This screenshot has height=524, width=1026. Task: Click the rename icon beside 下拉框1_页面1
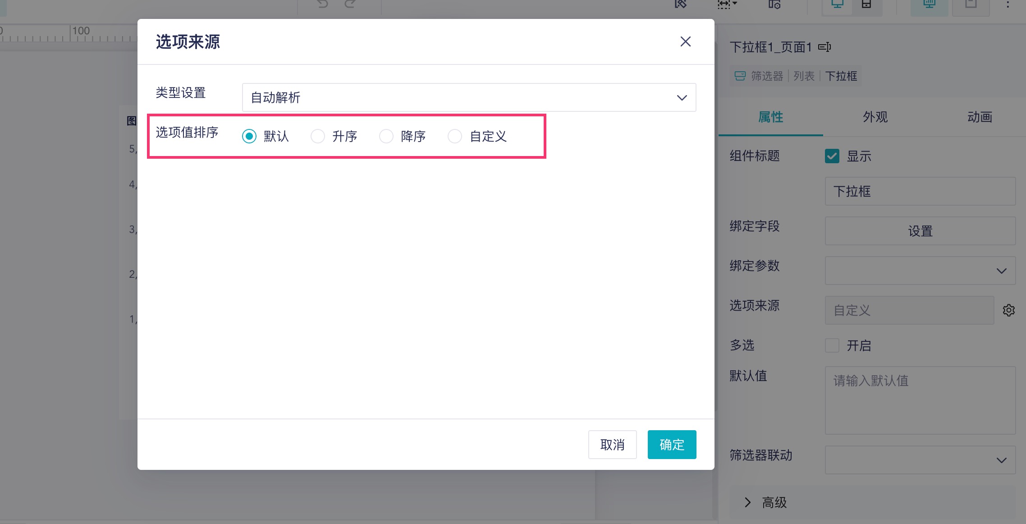[824, 47]
